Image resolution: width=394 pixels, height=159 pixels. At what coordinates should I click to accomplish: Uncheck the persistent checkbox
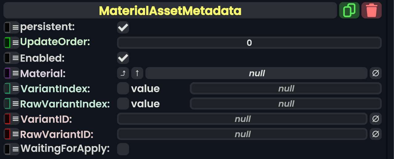(x=123, y=27)
